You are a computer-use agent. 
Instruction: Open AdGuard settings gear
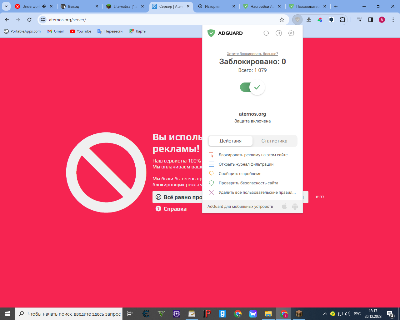pyautogui.click(x=291, y=33)
